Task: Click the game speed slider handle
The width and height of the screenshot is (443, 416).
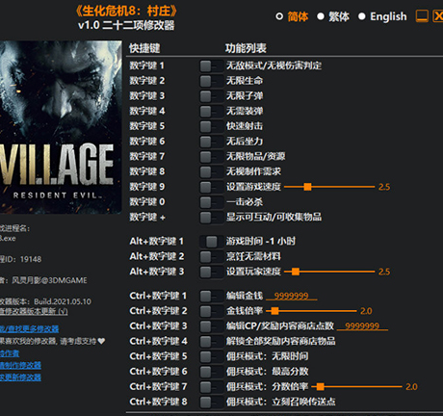Action: tap(307, 187)
